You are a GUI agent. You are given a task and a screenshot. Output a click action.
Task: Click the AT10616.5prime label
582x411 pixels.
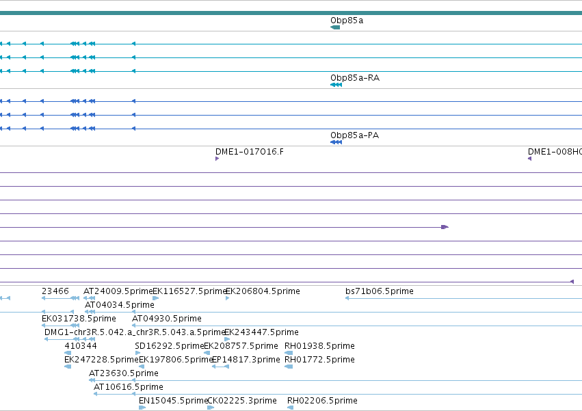click(129, 387)
